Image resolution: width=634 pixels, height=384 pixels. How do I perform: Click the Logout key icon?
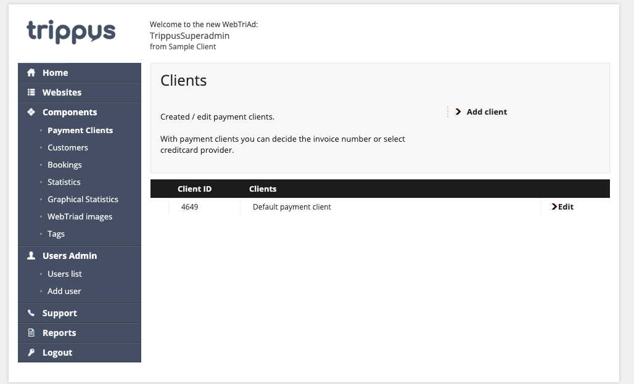pos(31,353)
